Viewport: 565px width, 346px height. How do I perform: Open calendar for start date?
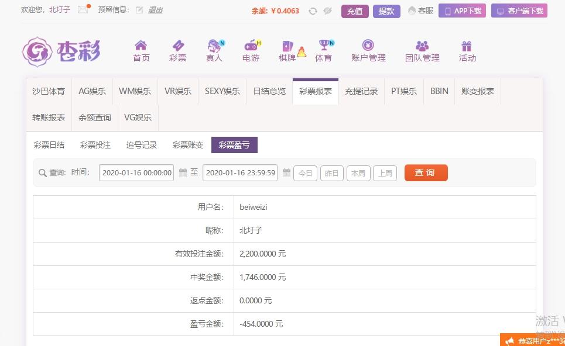[183, 172]
